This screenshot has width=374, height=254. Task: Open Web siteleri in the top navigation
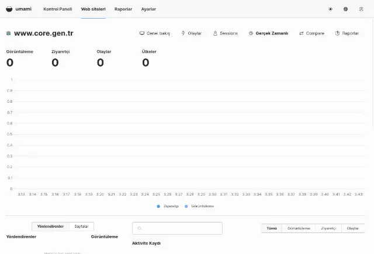93,9
